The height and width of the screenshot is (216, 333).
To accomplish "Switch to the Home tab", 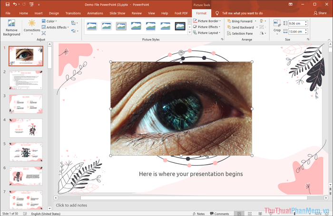I will click(x=24, y=13).
